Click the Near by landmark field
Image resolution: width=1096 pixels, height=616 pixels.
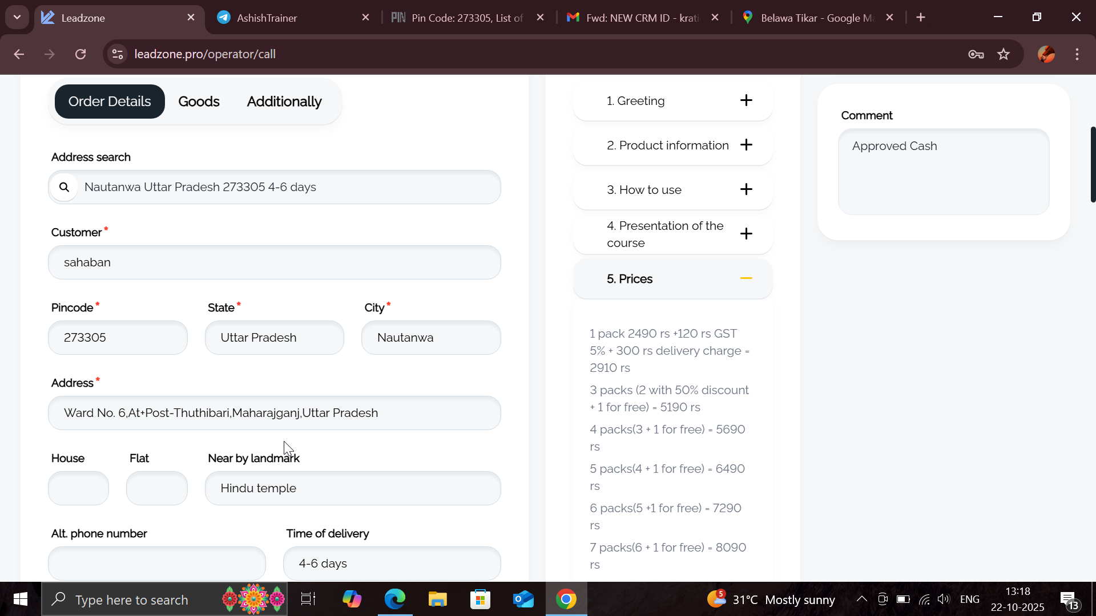point(352,488)
